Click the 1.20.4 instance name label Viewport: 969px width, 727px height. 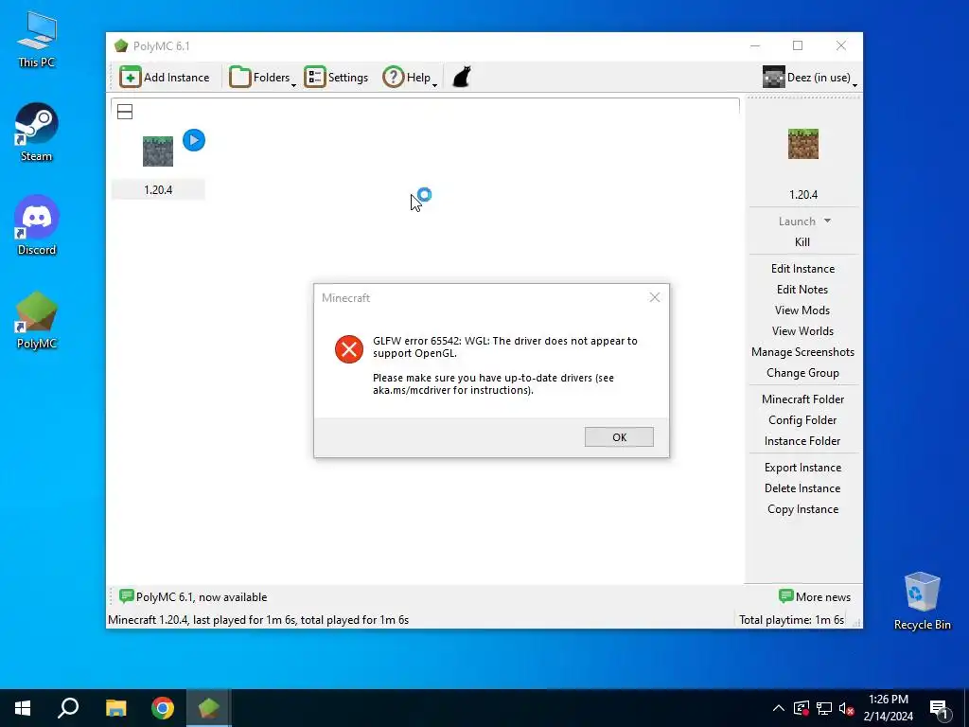coord(158,189)
